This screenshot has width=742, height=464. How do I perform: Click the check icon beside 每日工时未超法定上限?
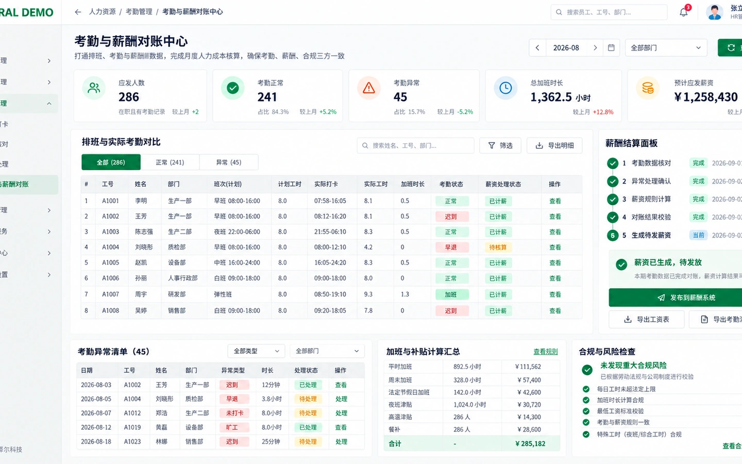[x=586, y=389]
